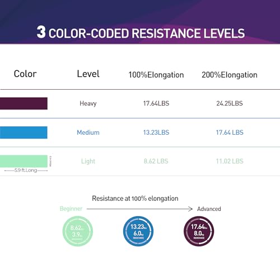This screenshot has height=280, width=280.
Task: Click the Light level label
Action: (x=88, y=161)
